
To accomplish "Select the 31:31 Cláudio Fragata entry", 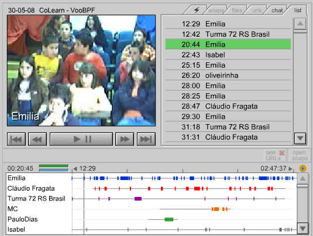I will [228, 137].
